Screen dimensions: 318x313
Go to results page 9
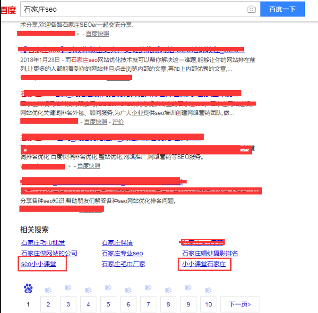tap(189, 304)
